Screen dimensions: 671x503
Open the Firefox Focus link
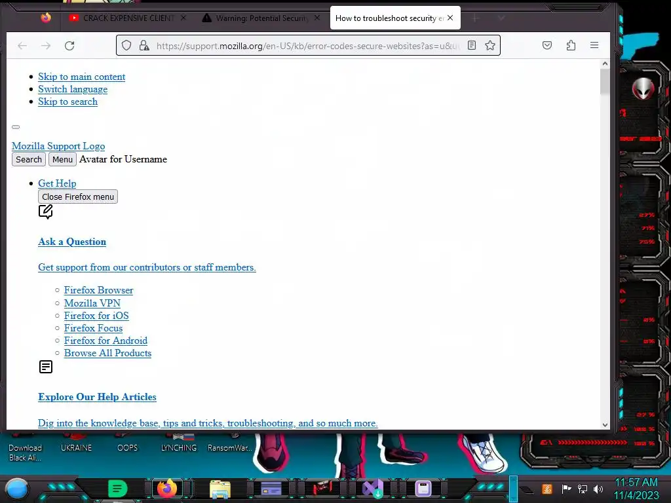coord(93,328)
